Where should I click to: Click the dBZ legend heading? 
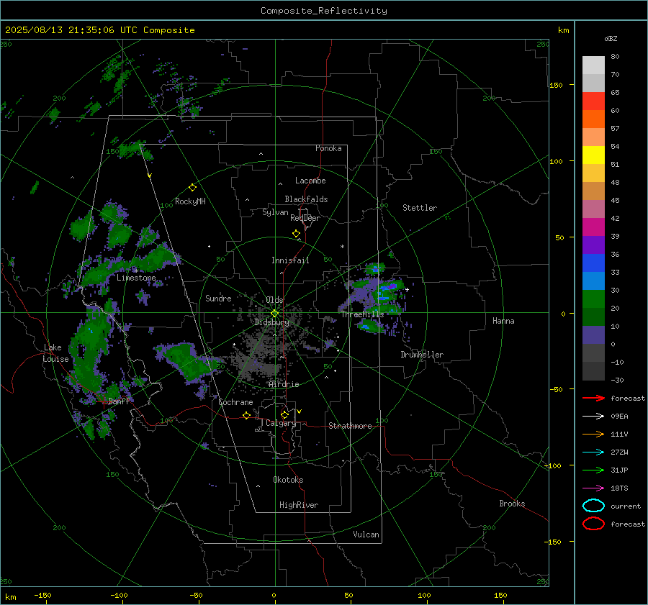611,38
